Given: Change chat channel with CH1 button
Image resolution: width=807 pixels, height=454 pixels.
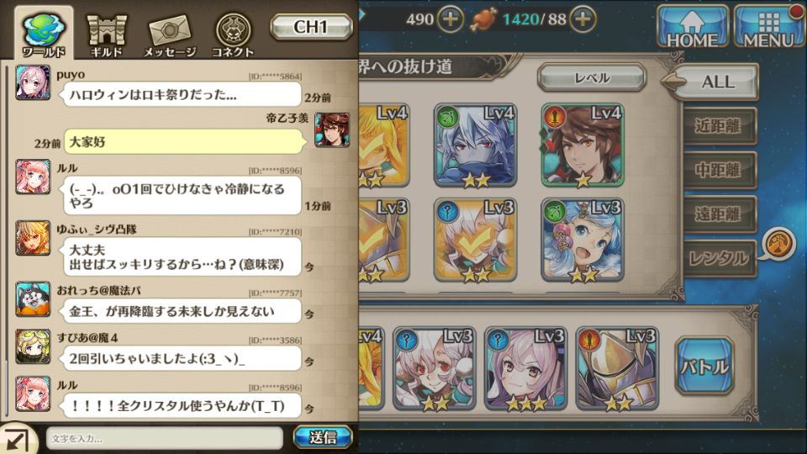Looking at the screenshot, I should pyautogui.click(x=311, y=27).
